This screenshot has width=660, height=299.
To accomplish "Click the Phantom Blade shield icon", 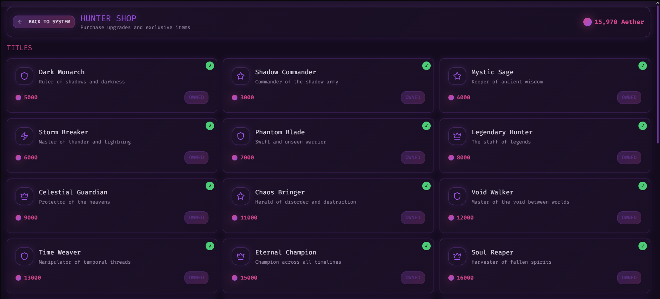I will point(241,136).
